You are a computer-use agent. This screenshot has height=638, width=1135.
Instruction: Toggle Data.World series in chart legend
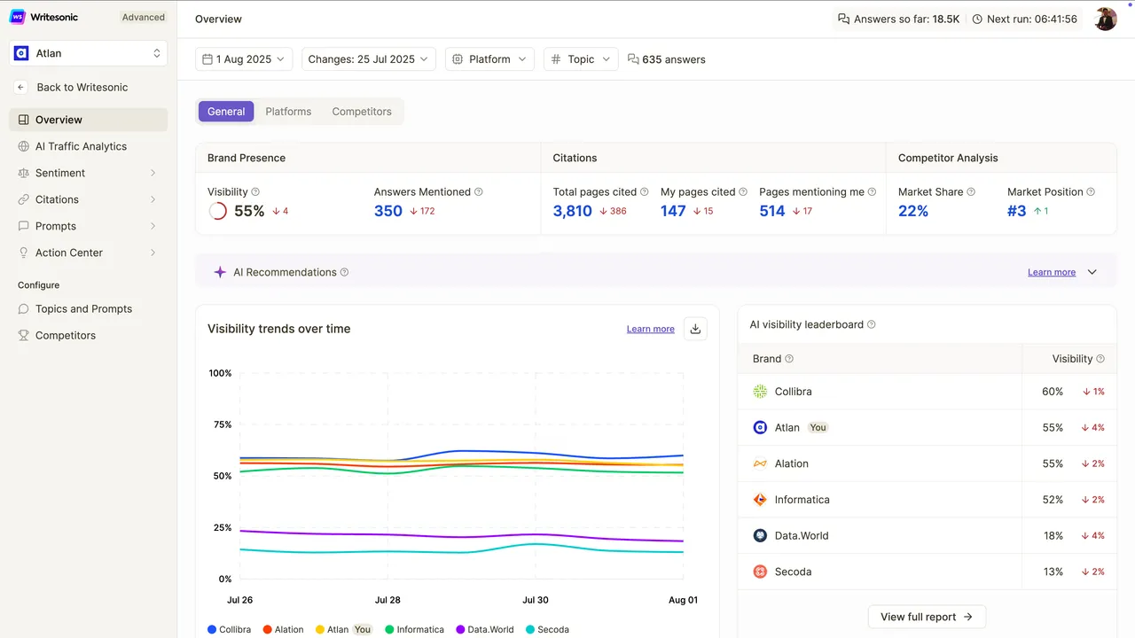[x=485, y=629]
